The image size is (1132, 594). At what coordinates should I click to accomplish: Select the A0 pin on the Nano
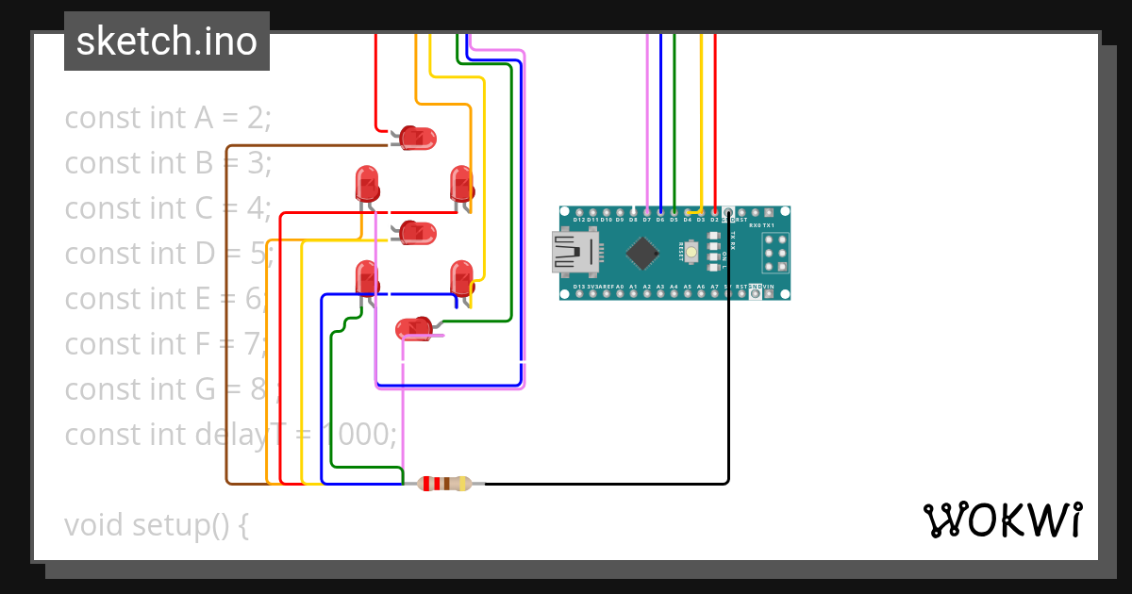coord(620,292)
